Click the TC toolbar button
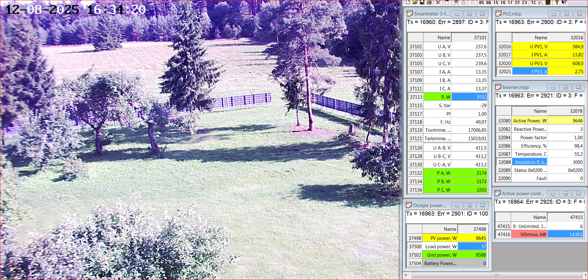 (x=534, y=2)
